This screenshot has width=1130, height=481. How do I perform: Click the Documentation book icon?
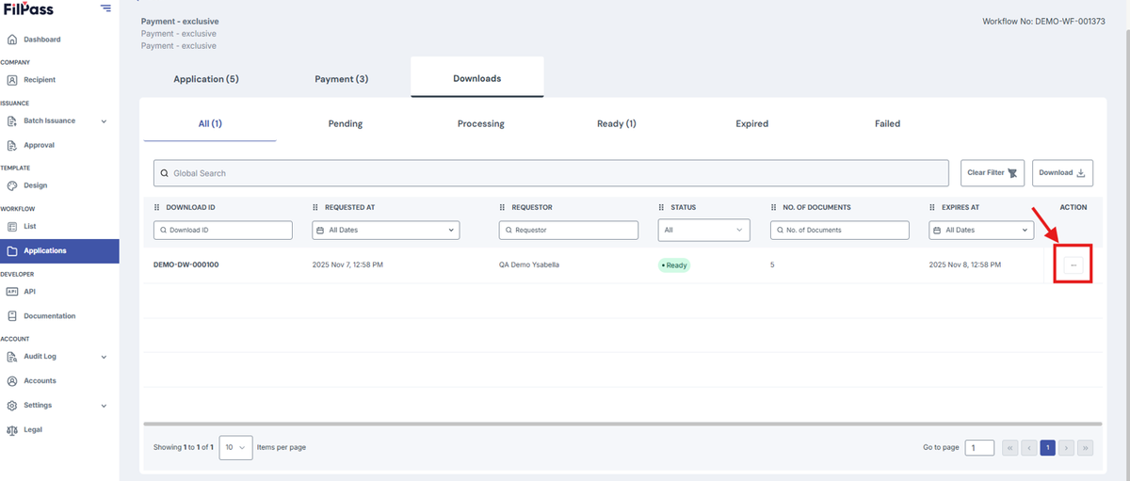pyautogui.click(x=12, y=315)
